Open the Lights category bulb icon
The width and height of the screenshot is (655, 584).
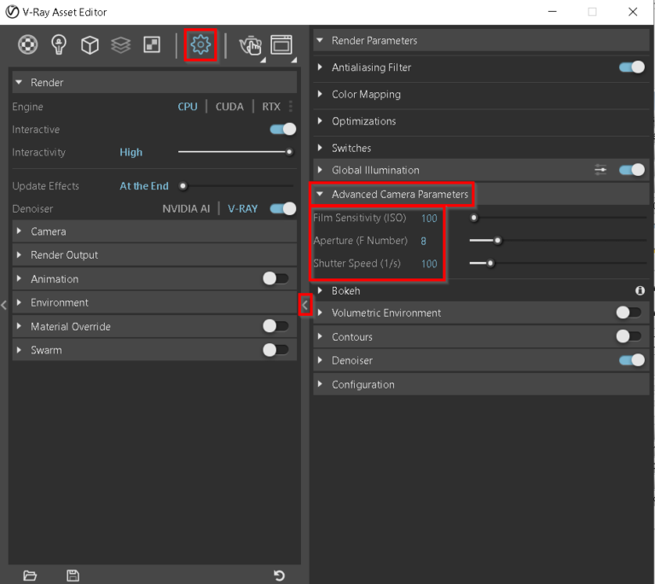point(59,44)
